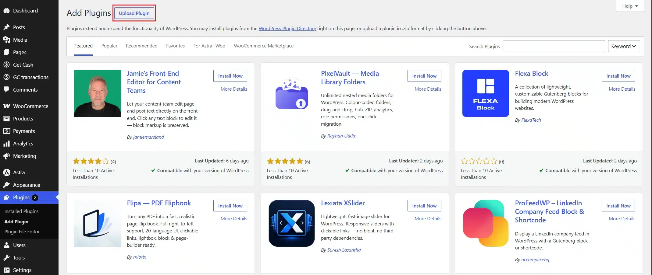Click the Plugins update count badge
Screen dimensions: 652x275
tap(35, 198)
